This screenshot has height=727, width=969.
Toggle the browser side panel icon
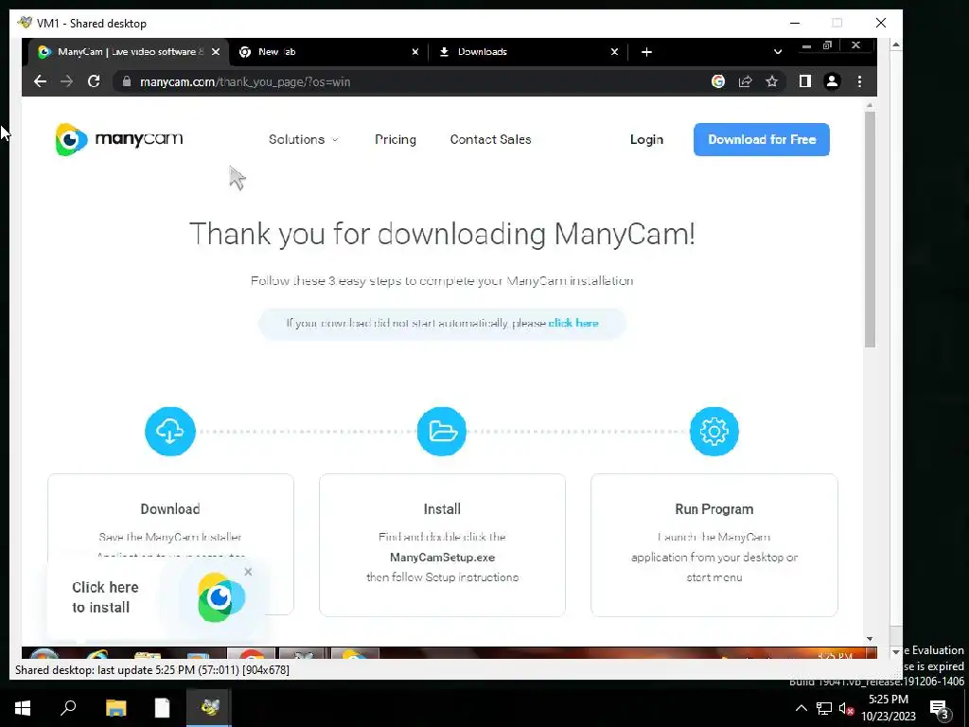(x=804, y=81)
